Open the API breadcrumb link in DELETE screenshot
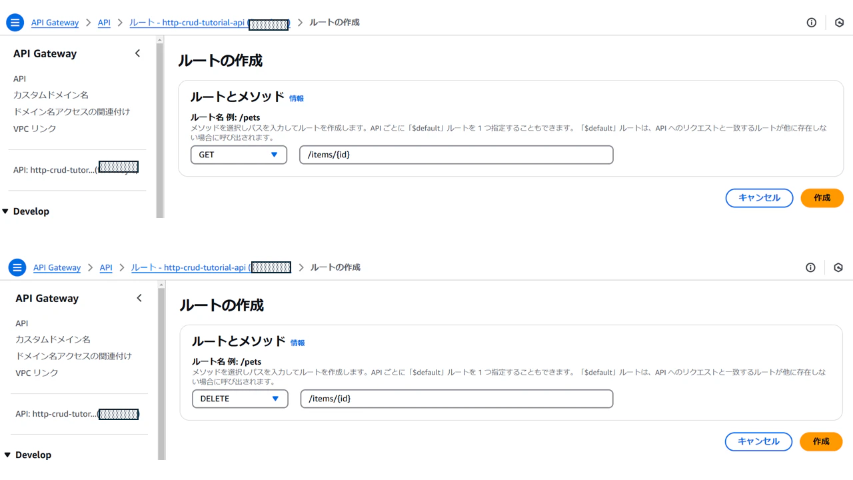 tap(106, 267)
